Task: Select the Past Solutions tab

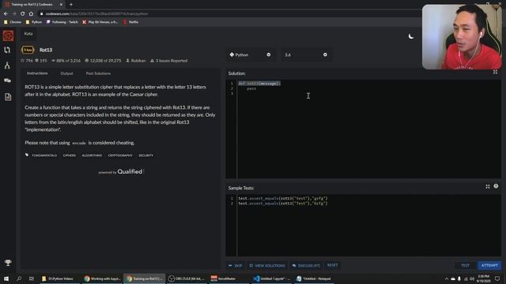Action: click(x=98, y=73)
